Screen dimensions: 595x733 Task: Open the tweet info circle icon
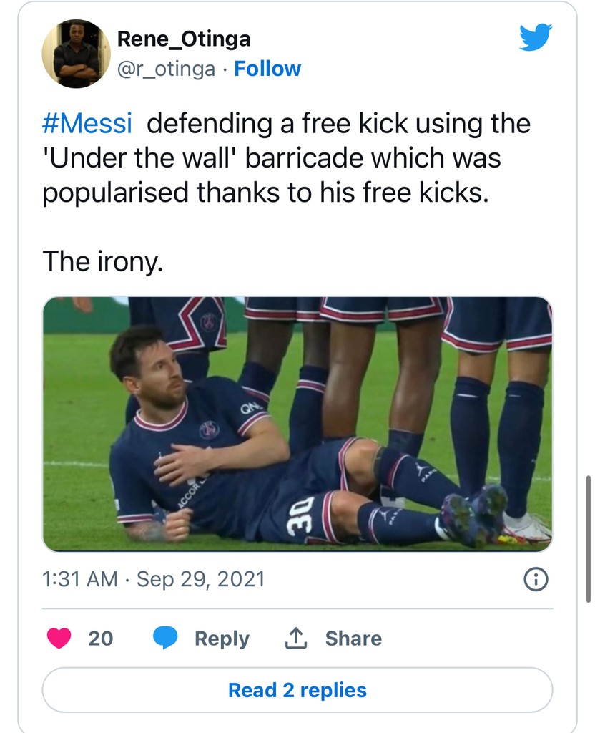536,579
